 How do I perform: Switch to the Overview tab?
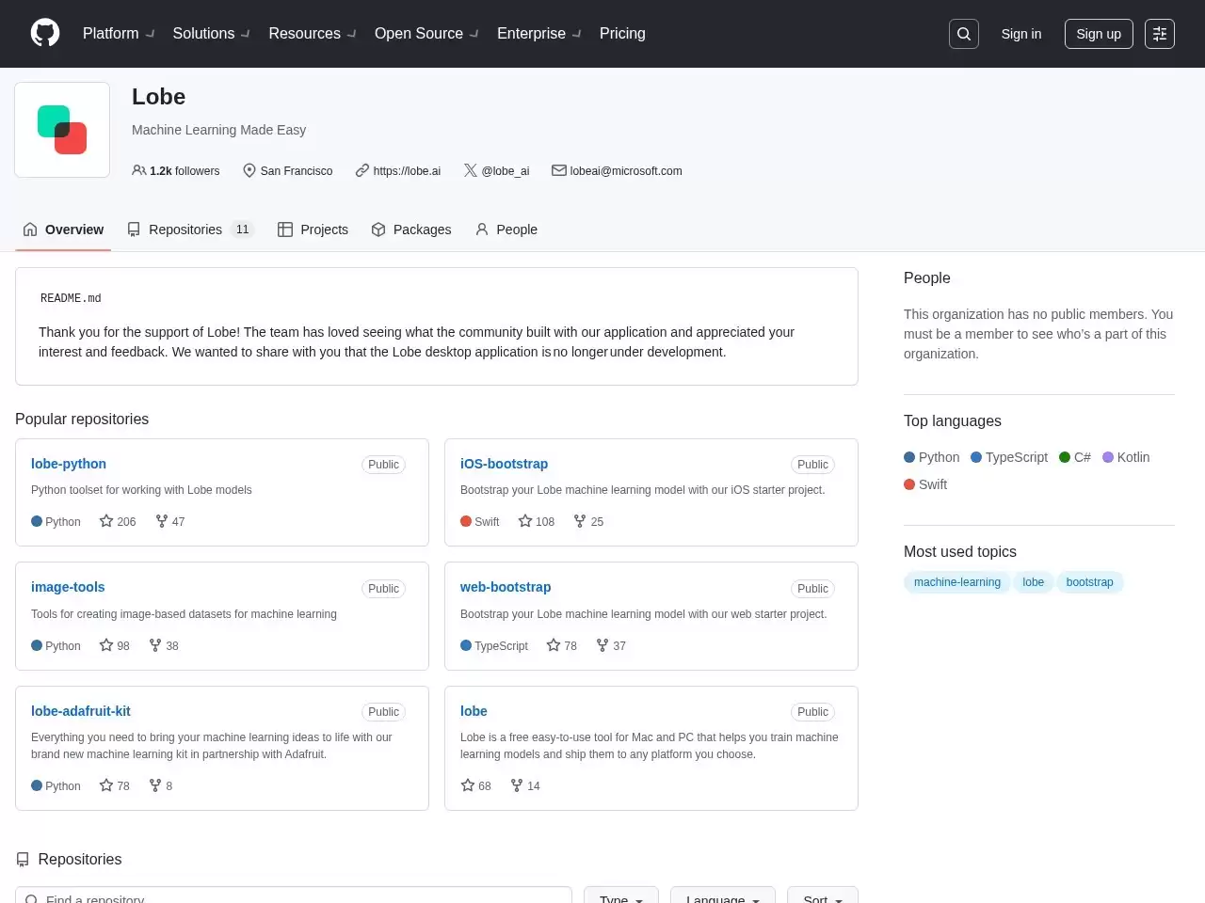click(63, 230)
